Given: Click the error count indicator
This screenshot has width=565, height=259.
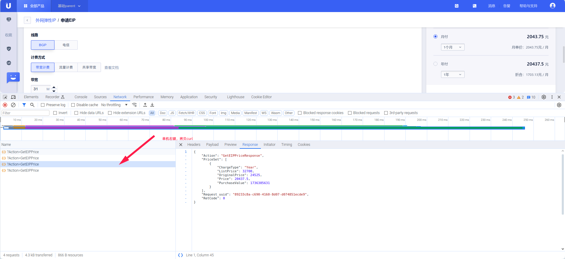Looking at the screenshot, I should click(511, 97).
